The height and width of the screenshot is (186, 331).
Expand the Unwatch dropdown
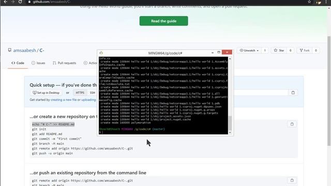(x=249, y=51)
